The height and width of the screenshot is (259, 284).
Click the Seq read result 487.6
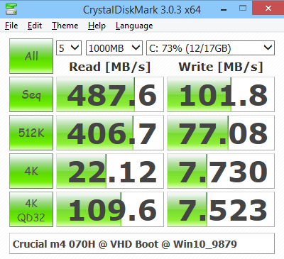(110, 94)
